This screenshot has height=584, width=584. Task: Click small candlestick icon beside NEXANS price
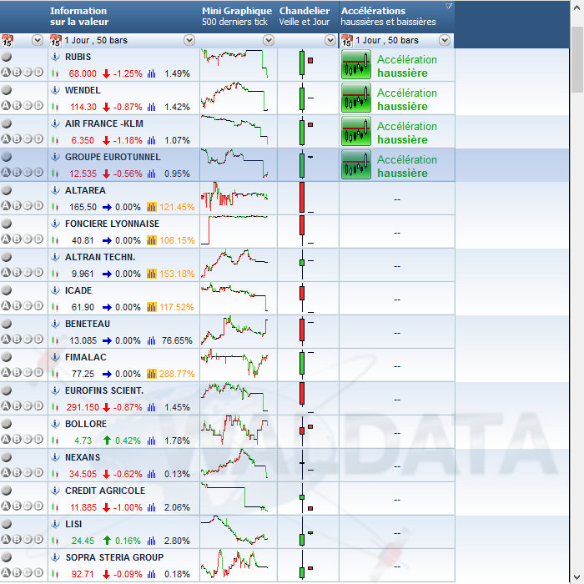click(x=55, y=474)
